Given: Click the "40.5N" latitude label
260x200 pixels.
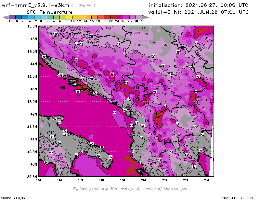Looking at the screenshot, I should pyautogui.click(x=32, y=152).
